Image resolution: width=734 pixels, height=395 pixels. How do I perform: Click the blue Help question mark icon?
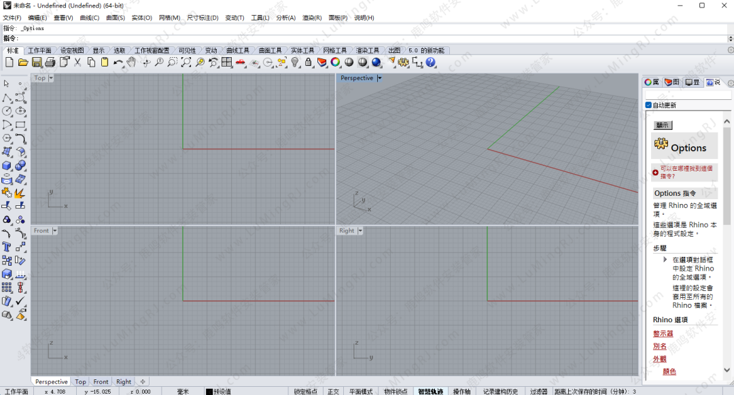click(x=430, y=63)
